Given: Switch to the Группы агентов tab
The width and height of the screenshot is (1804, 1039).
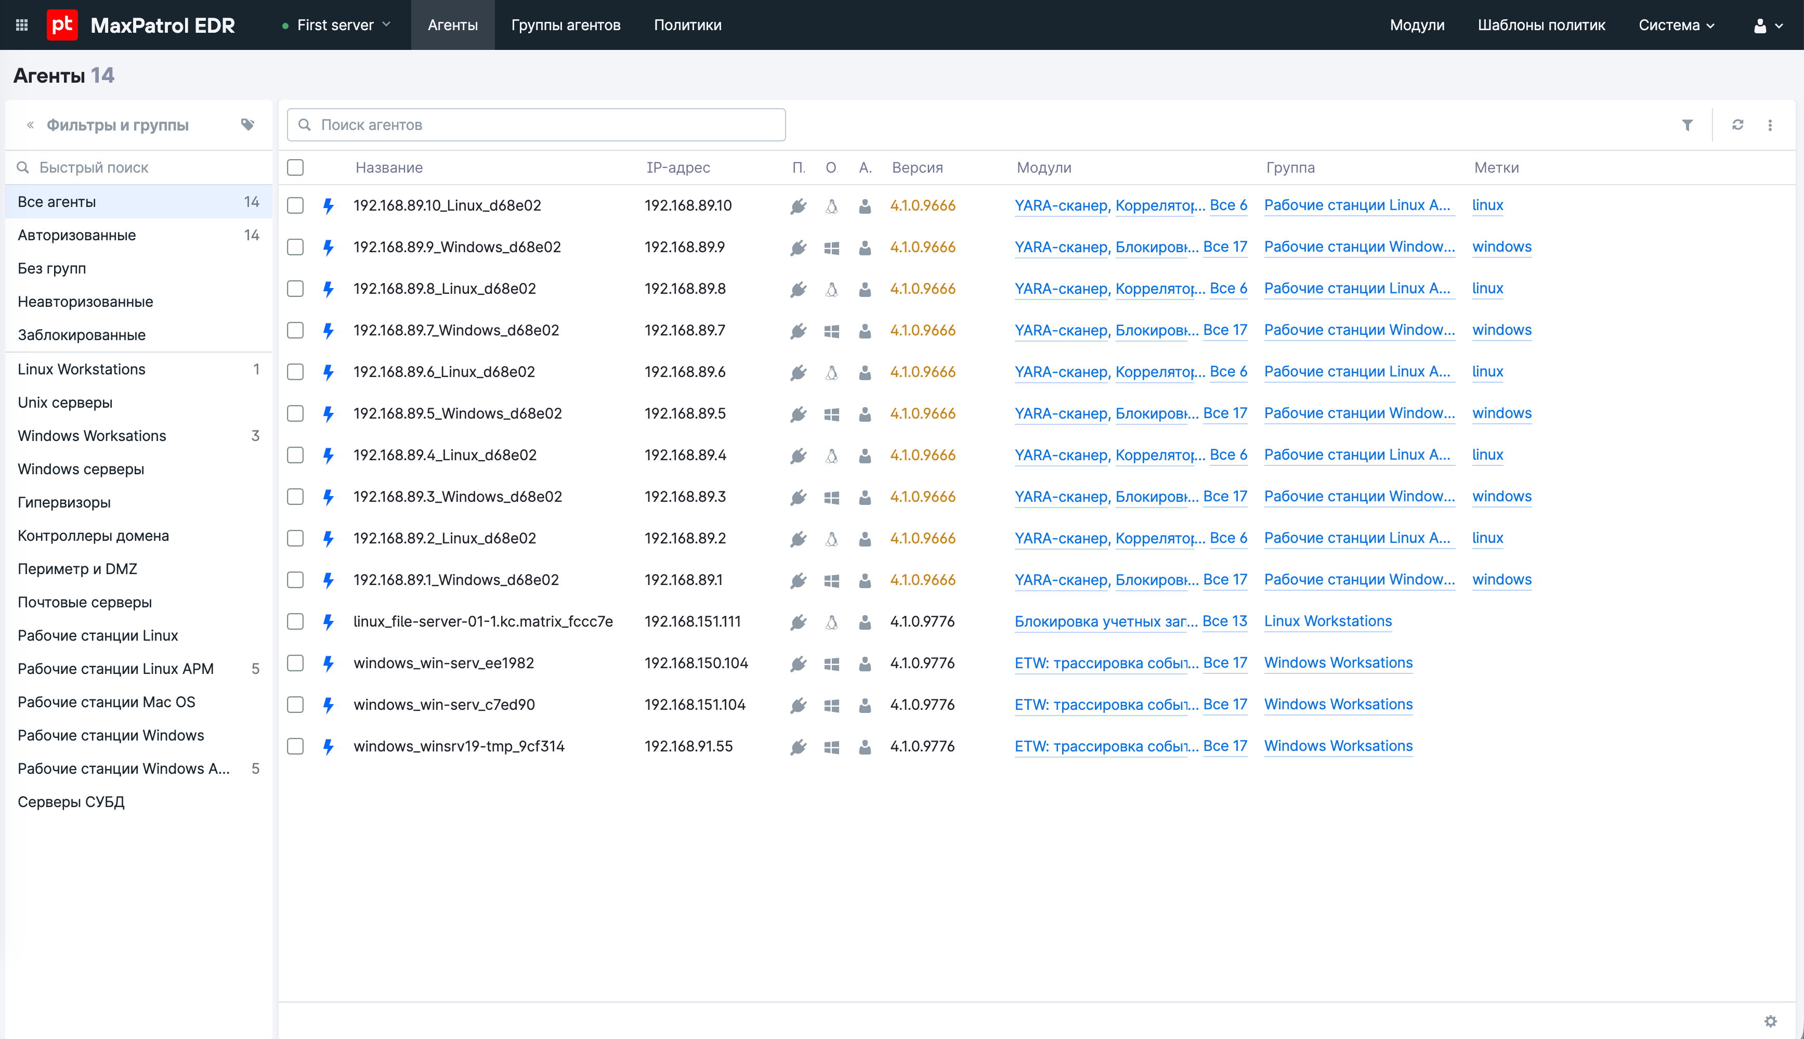Looking at the screenshot, I should coord(565,25).
